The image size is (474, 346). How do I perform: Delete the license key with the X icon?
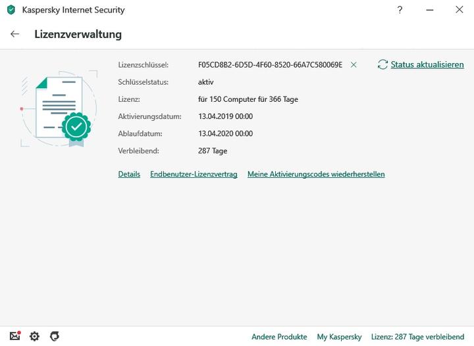[354, 65]
